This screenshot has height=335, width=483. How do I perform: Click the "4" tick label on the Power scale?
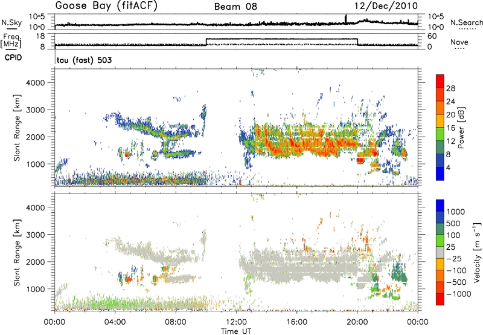448,167
